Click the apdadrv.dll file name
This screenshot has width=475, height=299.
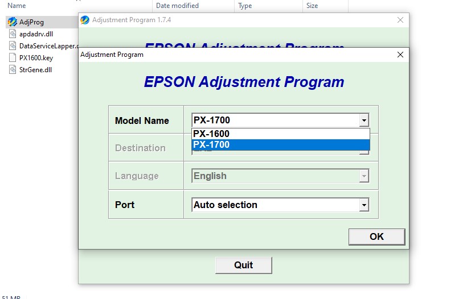[x=36, y=34]
